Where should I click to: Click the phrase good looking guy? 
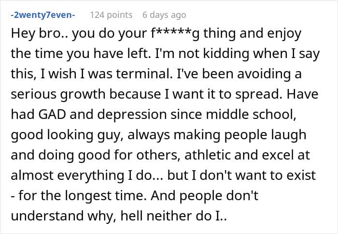(x=66, y=135)
